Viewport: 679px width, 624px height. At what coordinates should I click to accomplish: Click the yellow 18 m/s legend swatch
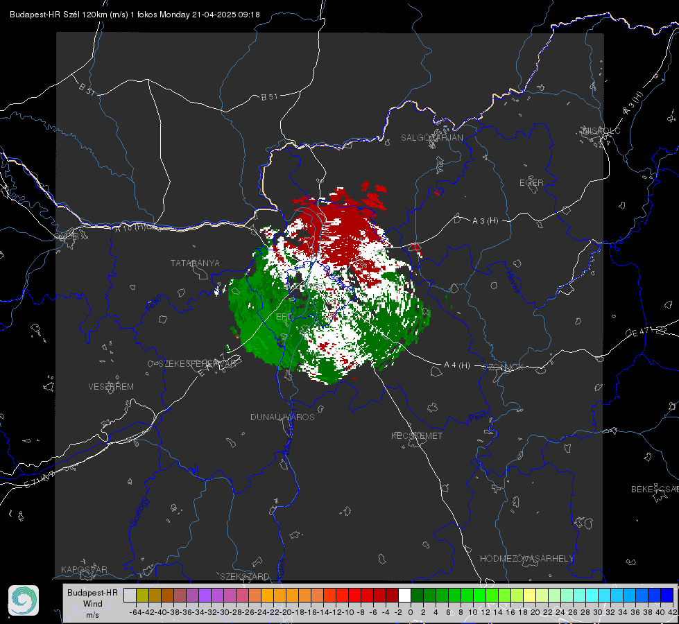[530, 596]
